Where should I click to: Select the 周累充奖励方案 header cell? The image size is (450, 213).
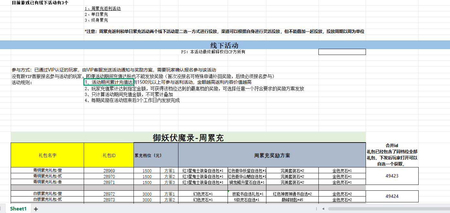[272, 155]
